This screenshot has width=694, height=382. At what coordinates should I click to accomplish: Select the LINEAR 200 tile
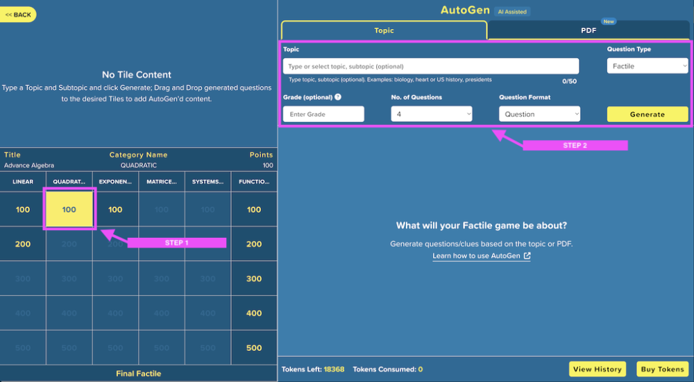[23, 244]
